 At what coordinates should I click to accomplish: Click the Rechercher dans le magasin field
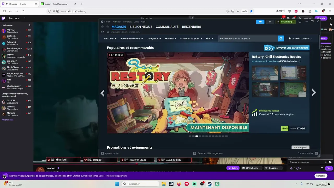248,38
